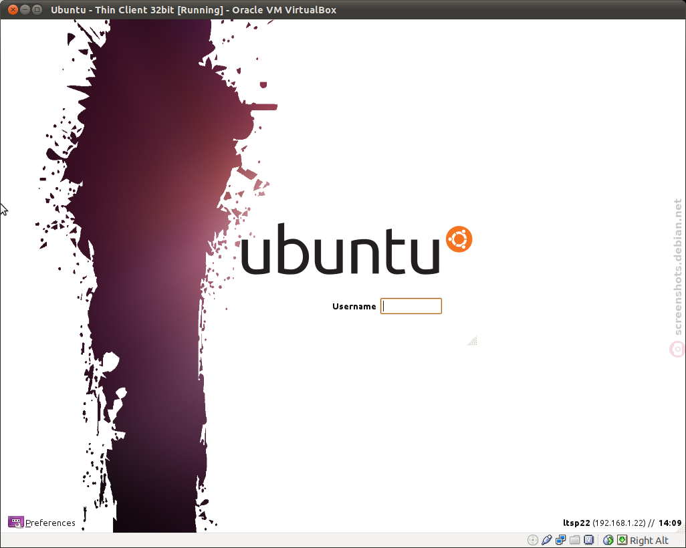Open the USB devices status icon
The width and height of the screenshot is (686, 548).
546,540
